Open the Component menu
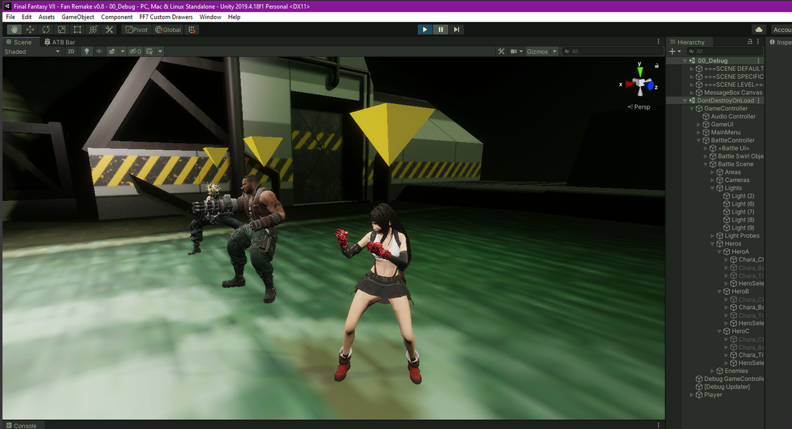Image resolution: width=792 pixels, height=429 pixels. [x=117, y=17]
